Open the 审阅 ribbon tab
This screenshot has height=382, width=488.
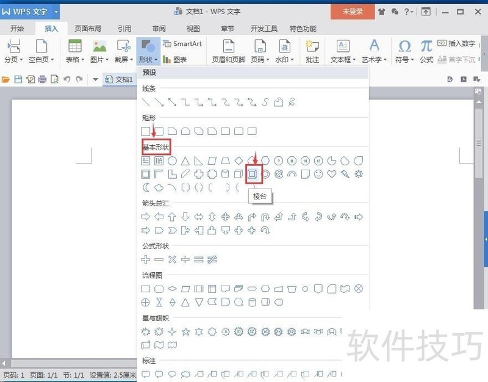tap(159, 29)
